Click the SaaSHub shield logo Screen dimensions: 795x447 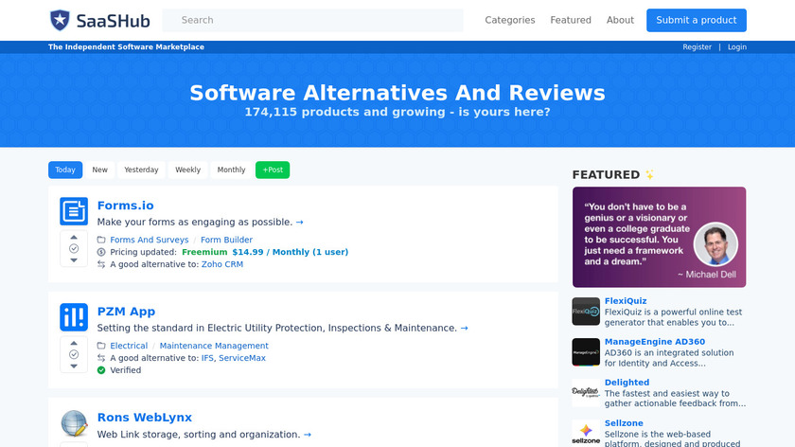(60, 20)
